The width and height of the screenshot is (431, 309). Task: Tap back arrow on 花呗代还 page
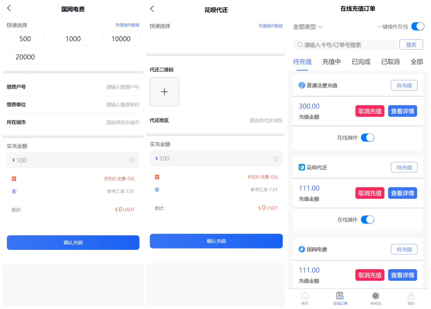(x=152, y=9)
